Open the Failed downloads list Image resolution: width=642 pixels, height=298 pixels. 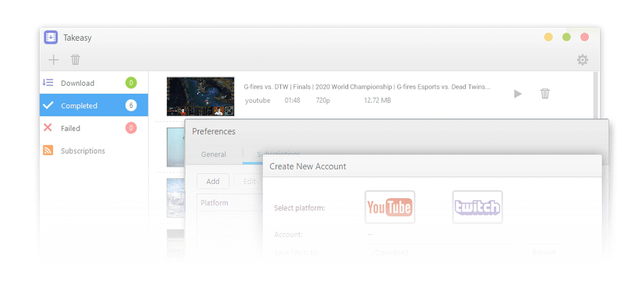(71, 128)
